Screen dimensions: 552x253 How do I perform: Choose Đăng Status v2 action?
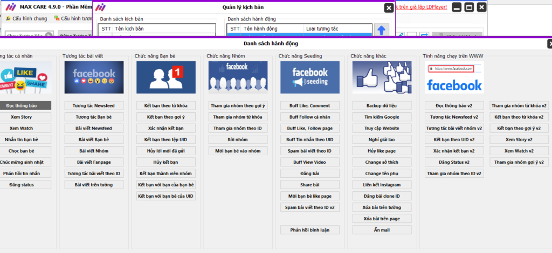454,162
